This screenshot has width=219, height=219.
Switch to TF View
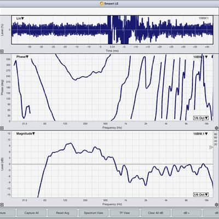click(124, 213)
